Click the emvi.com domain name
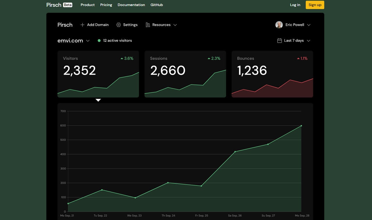 pyautogui.click(x=70, y=41)
